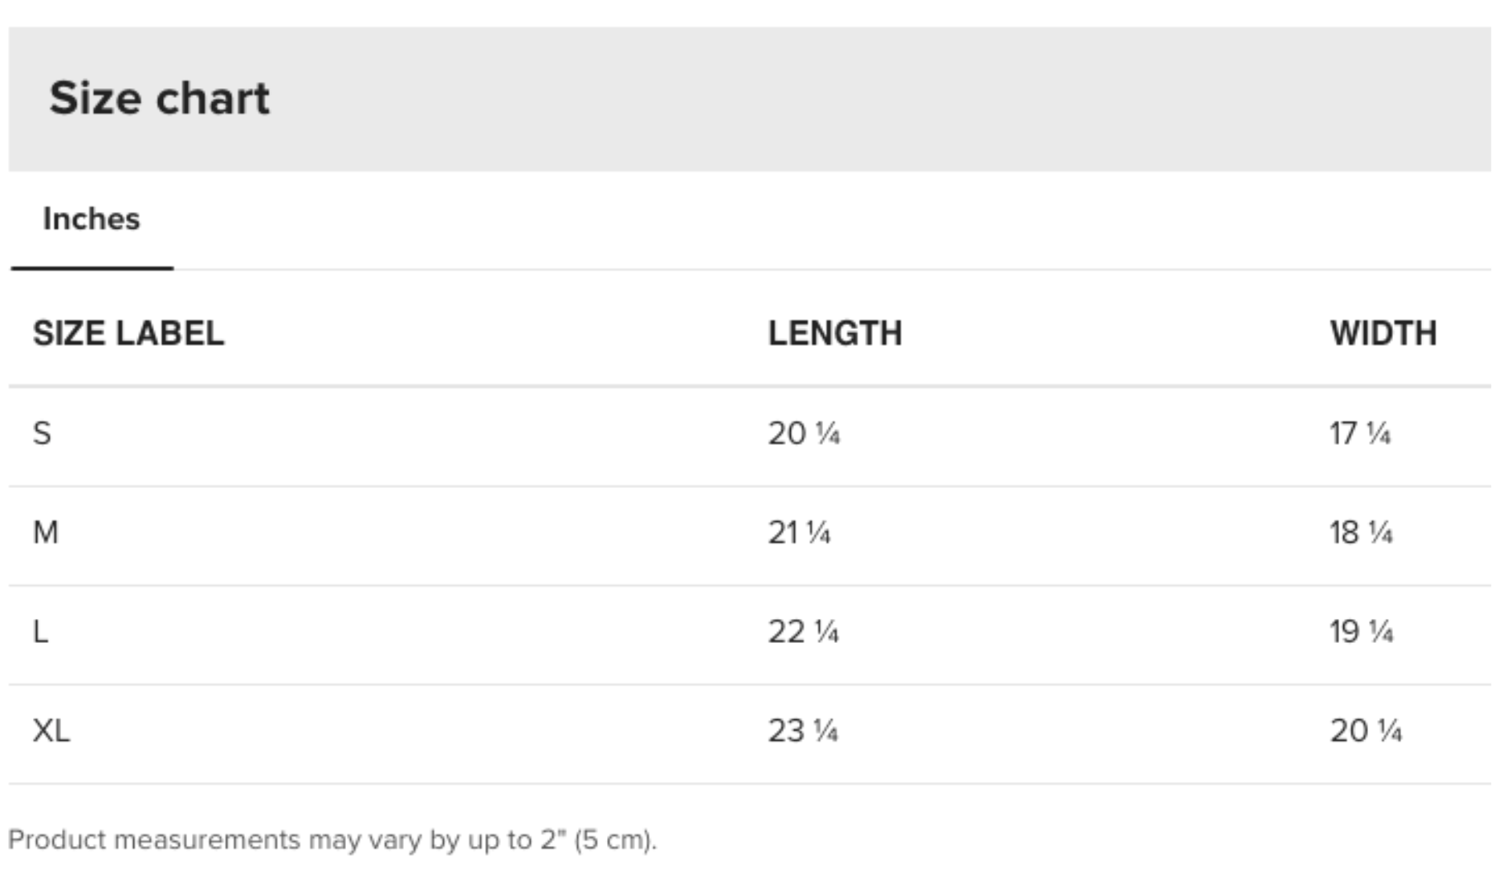The width and height of the screenshot is (1499, 875).
Task: Select the Inches tab
Action: (x=92, y=219)
